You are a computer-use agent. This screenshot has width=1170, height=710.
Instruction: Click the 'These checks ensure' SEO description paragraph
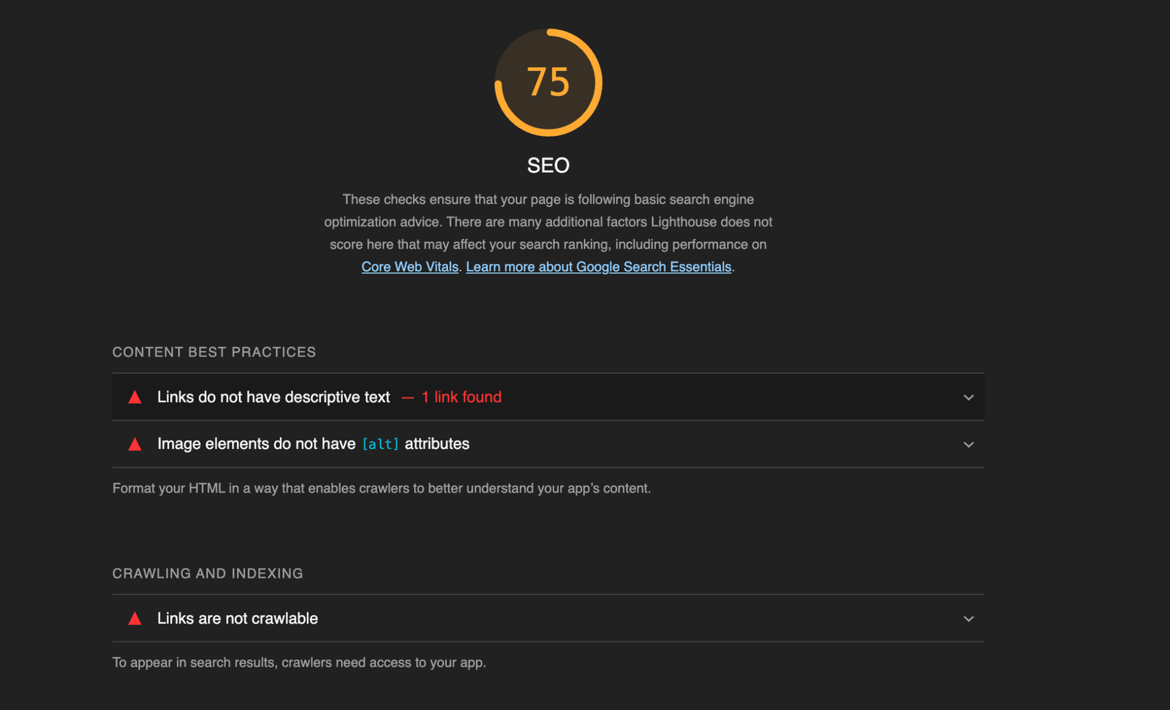tap(548, 222)
